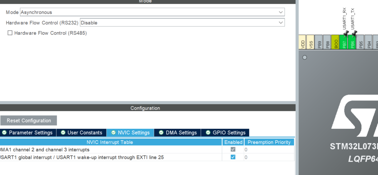This screenshot has height=175, width=378.
Task: Select the PB8 pin
Action: pyautogui.click(x=327, y=42)
